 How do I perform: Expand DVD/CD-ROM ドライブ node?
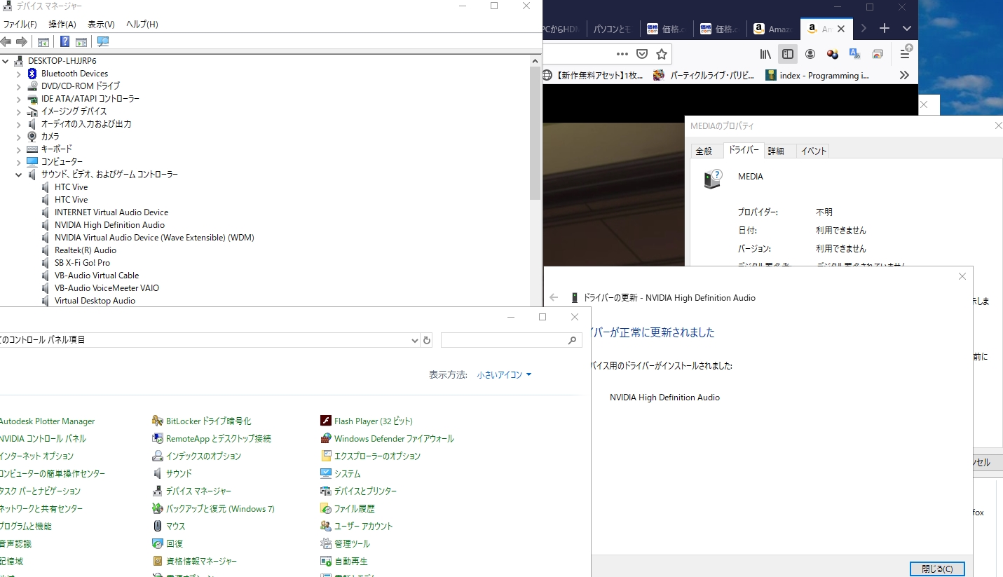(19, 86)
